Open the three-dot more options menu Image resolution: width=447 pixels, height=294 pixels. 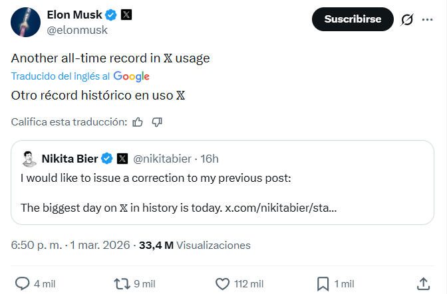tap(426, 20)
